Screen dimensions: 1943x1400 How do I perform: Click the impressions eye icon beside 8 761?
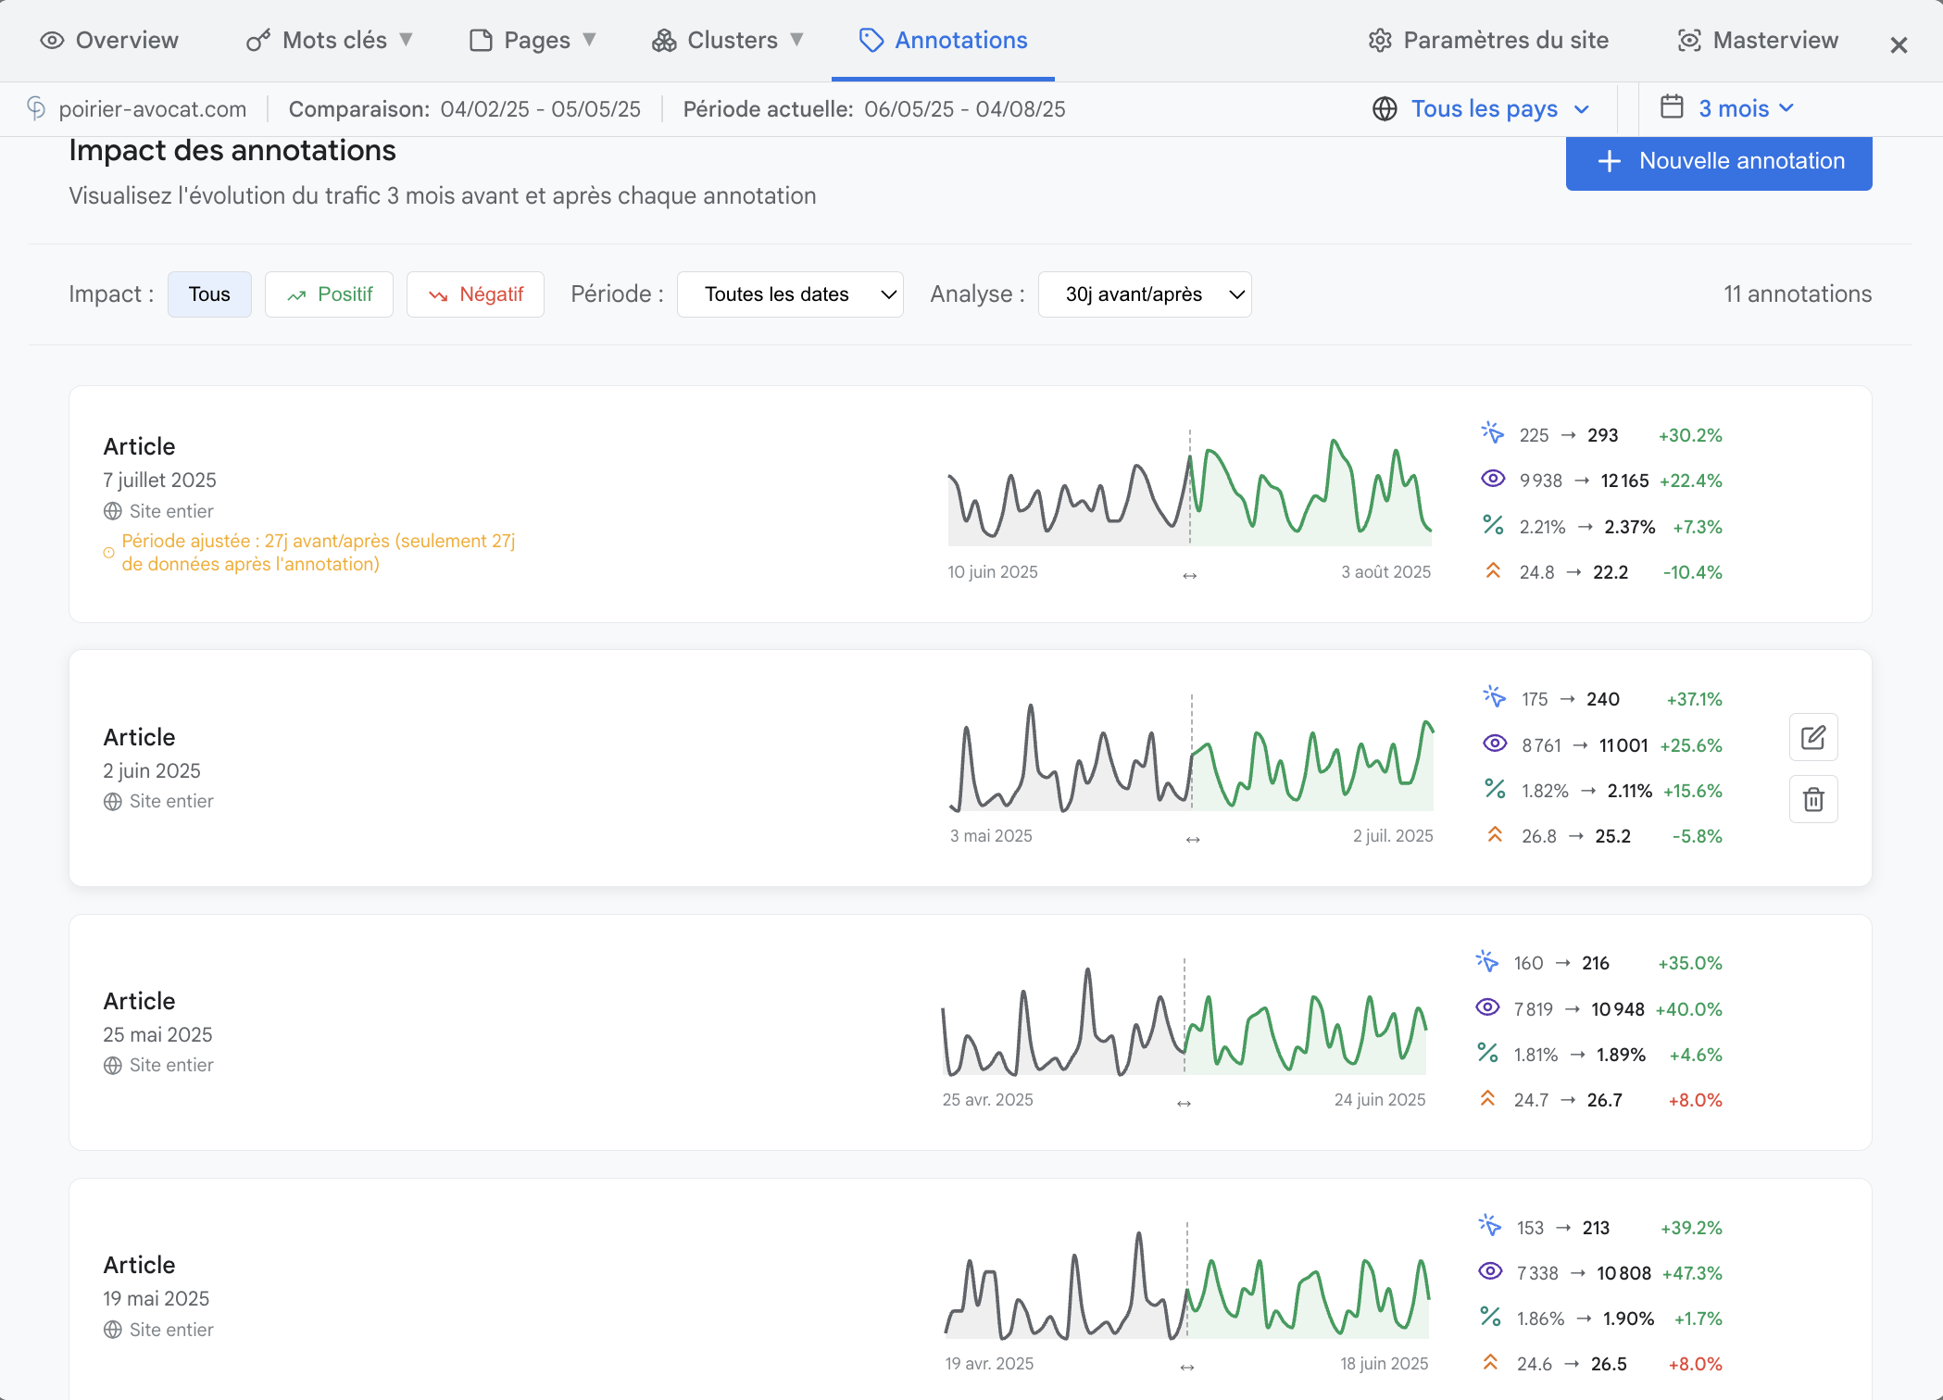(1494, 744)
